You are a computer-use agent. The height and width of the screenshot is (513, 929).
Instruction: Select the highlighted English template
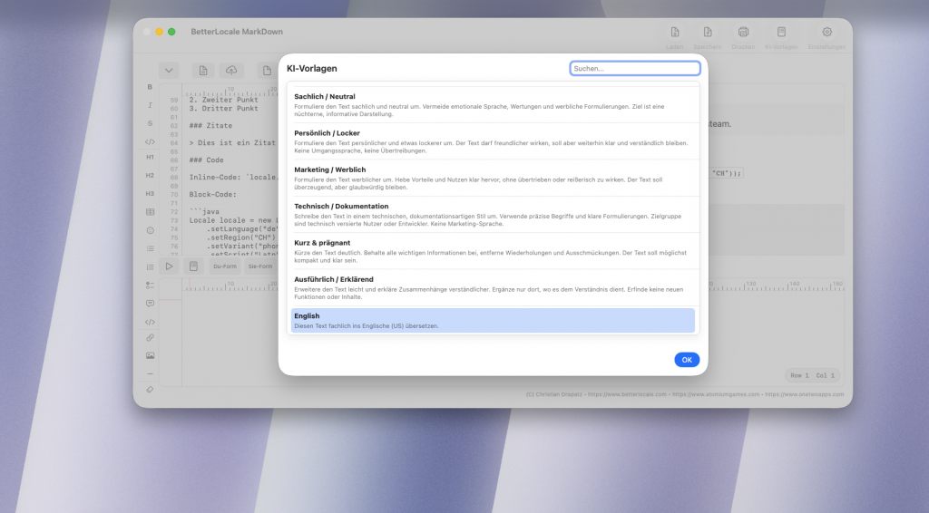pos(493,320)
